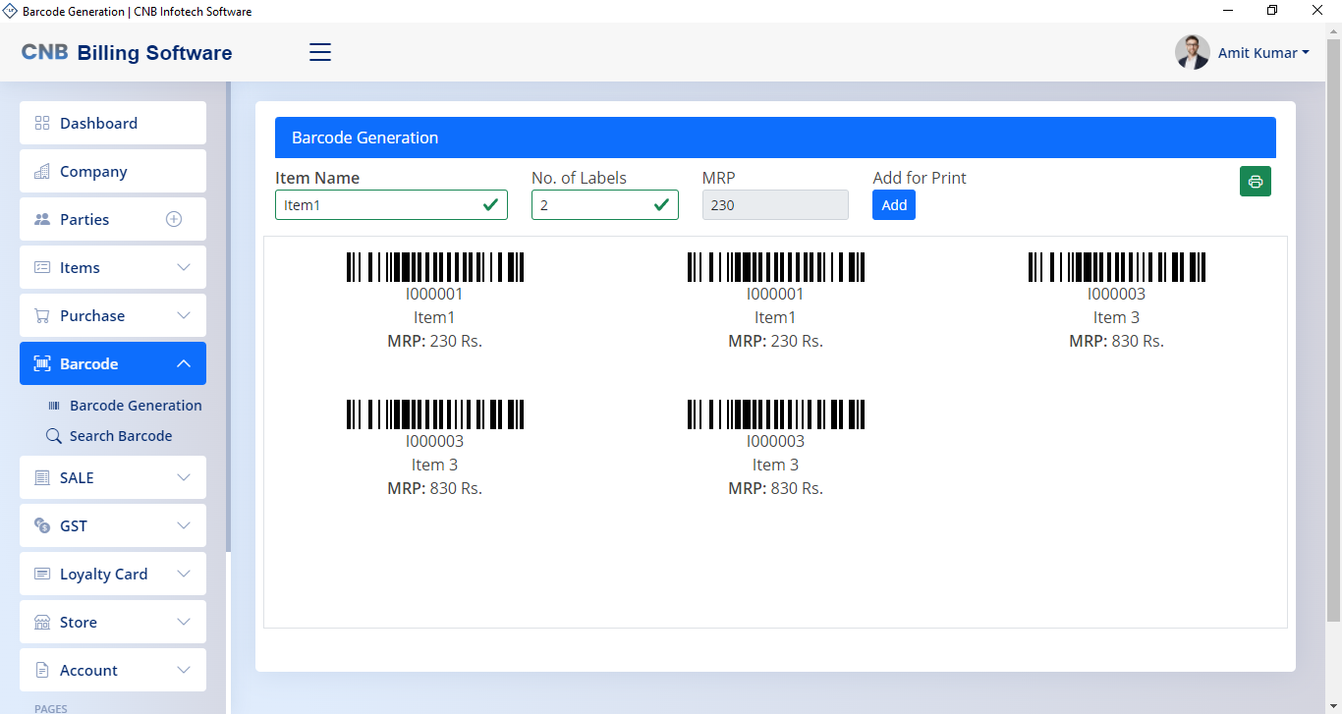1342x714 pixels.
Task: Click the Dashboard grid icon
Action: (x=42, y=123)
